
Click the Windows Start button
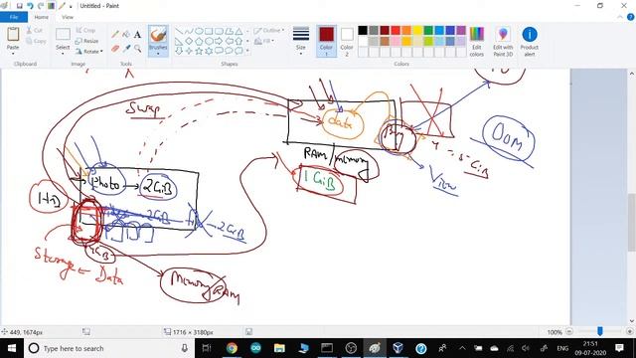(12, 348)
